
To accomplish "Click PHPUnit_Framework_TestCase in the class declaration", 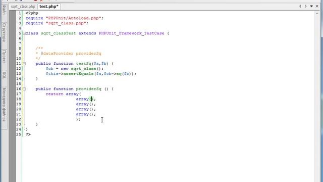I will (x=131, y=33).
